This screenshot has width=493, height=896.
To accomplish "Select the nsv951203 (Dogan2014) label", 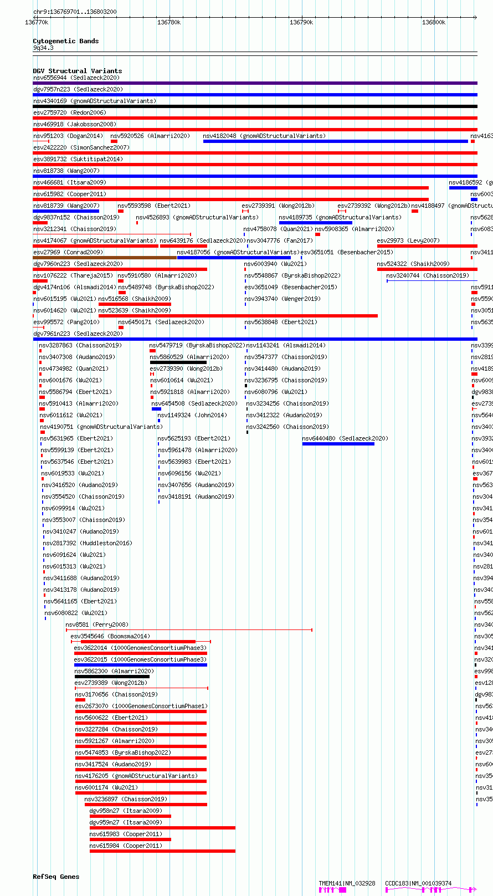I will 68,136.
